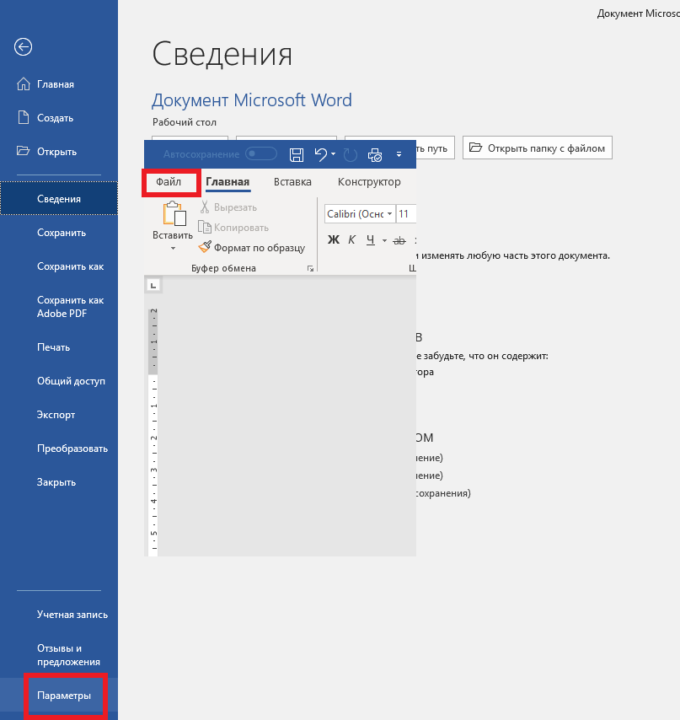
Task: Expand the Вставить paste options arrow
Action: pos(173,249)
